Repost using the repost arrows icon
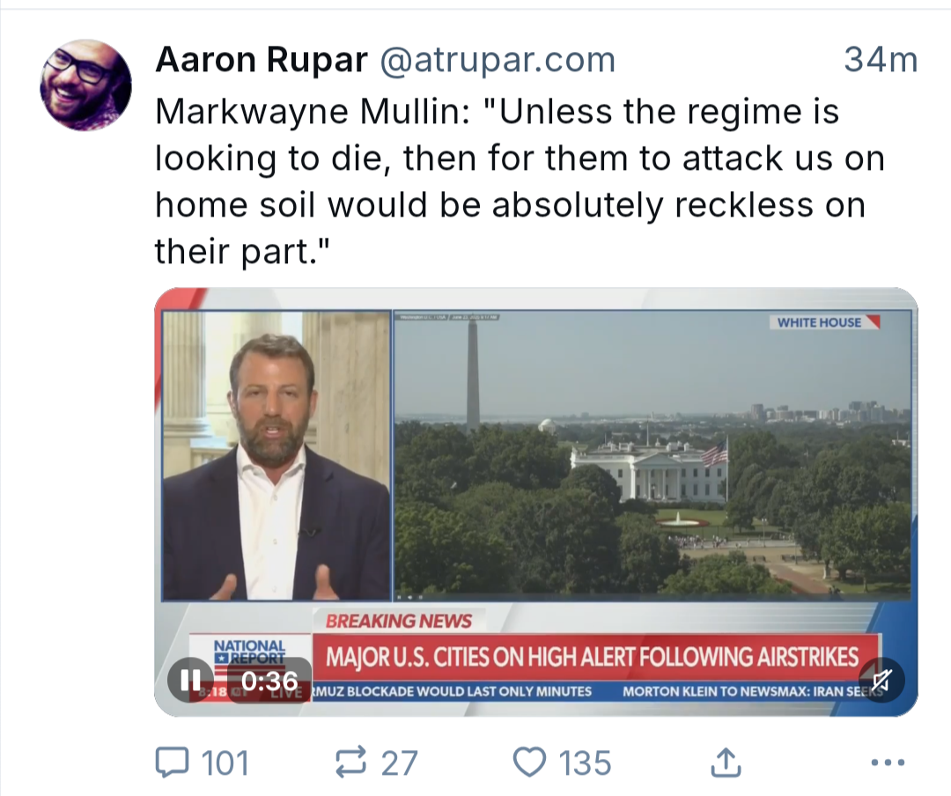The width and height of the screenshot is (951, 796). [x=352, y=762]
